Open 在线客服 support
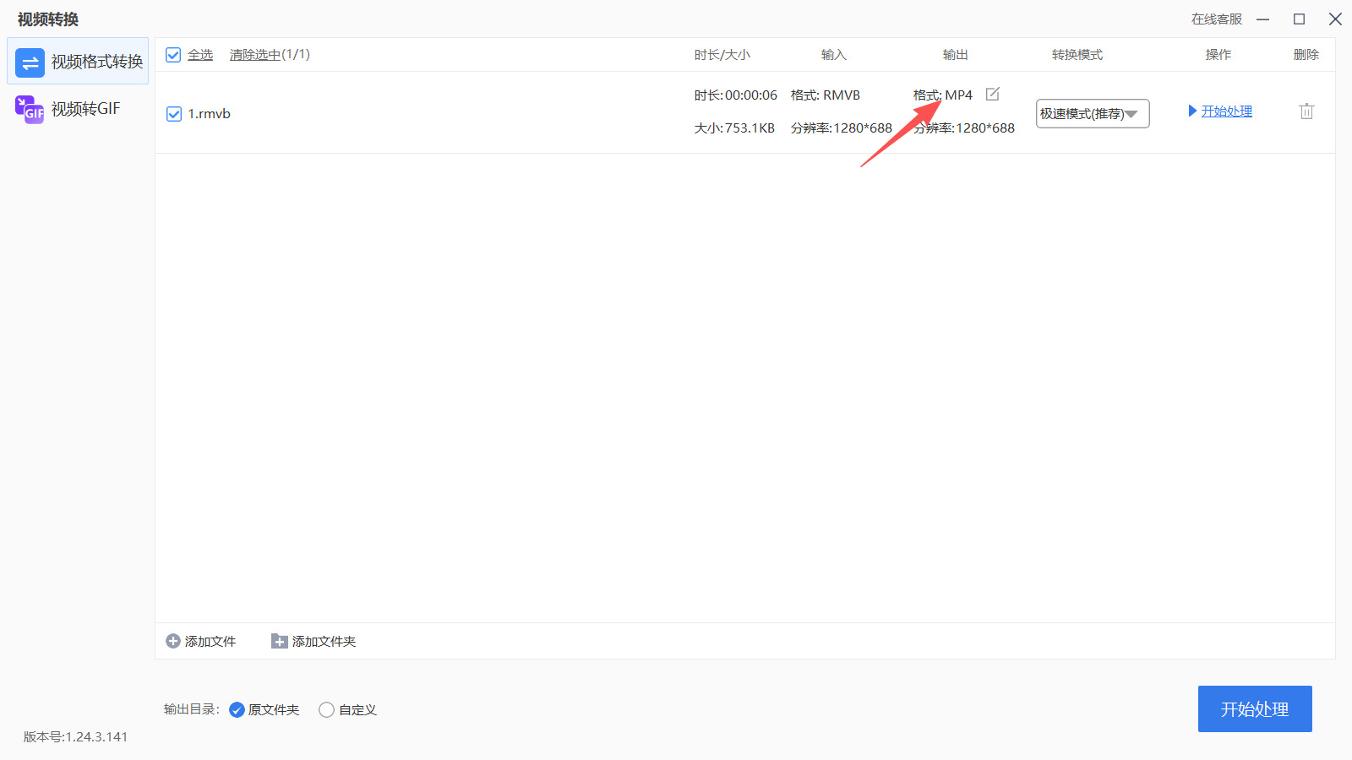The image size is (1352, 760). [1215, 19]
